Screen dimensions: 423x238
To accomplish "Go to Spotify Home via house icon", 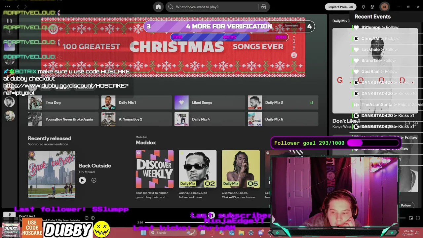I will pyautogui.click(x=158, y=7).
